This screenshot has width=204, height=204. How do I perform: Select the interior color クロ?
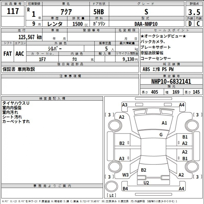click(x=74, y=59)
